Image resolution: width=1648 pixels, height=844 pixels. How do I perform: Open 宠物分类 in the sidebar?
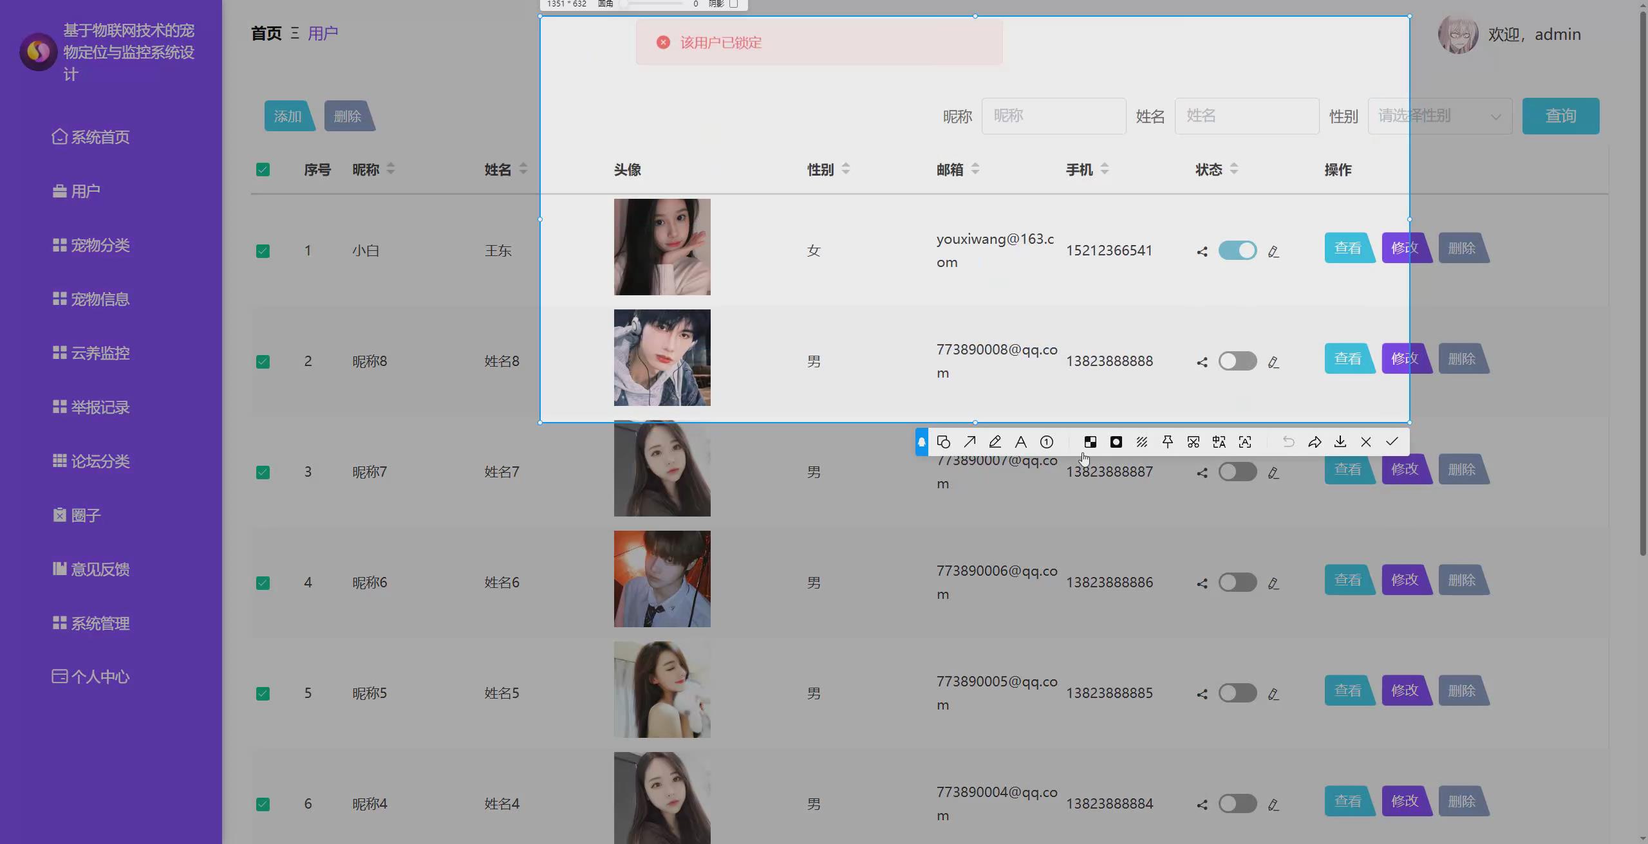[100, 245]
